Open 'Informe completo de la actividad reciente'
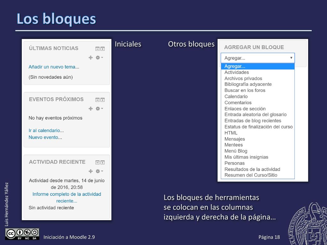This screenshot has height=245, width=327. pos(67,197)
